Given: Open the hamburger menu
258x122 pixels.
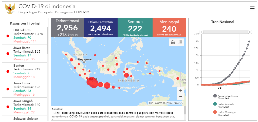Looking at the screenshot, I should point(252,8).
